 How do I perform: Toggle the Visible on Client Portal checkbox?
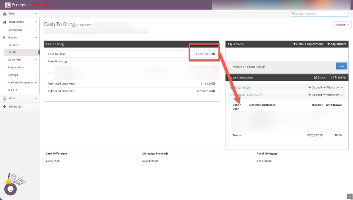click(230, 67)
